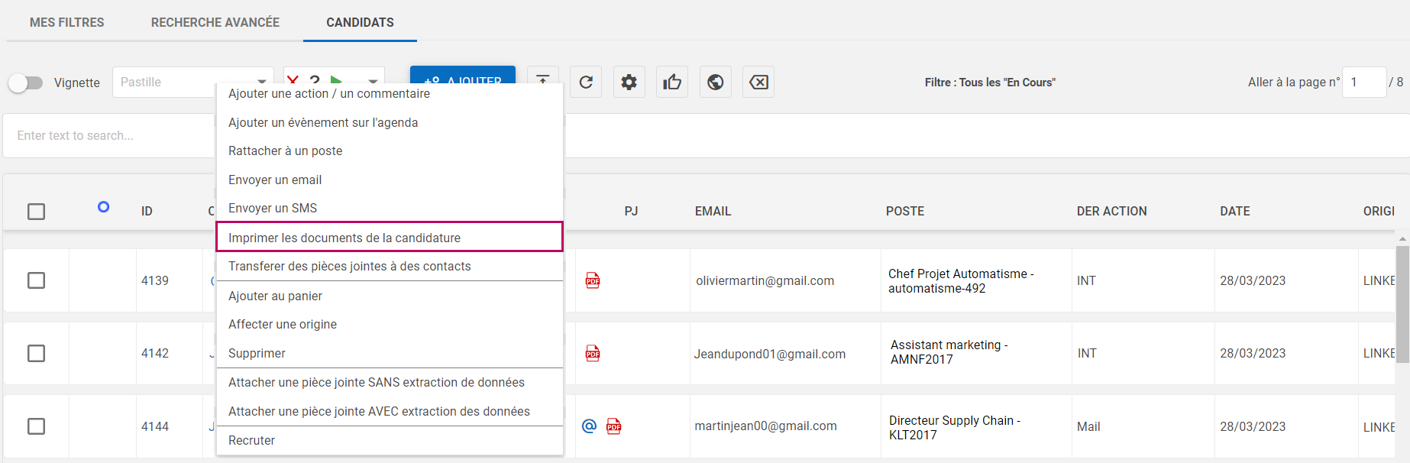1410x463 pixels.
Task: Toggle the Vignette switch
Action: 26,83
